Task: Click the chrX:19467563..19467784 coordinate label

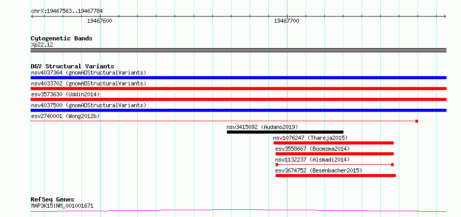Action: [67, 11]
